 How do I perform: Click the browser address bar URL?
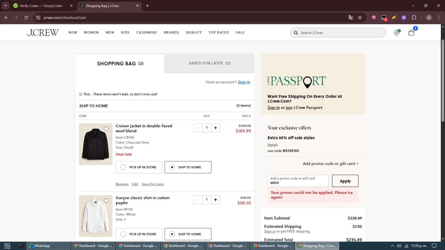click(x=65, y=17)
